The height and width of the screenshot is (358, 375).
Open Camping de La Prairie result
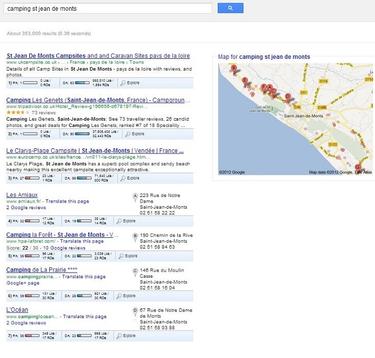[41, 270]
